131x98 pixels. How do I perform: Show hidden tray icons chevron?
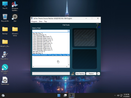[115, 95]
